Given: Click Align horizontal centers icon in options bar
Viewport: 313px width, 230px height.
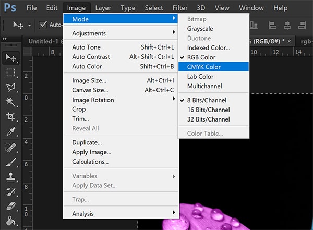Looking at the screenshot, I should coord(287,26).
